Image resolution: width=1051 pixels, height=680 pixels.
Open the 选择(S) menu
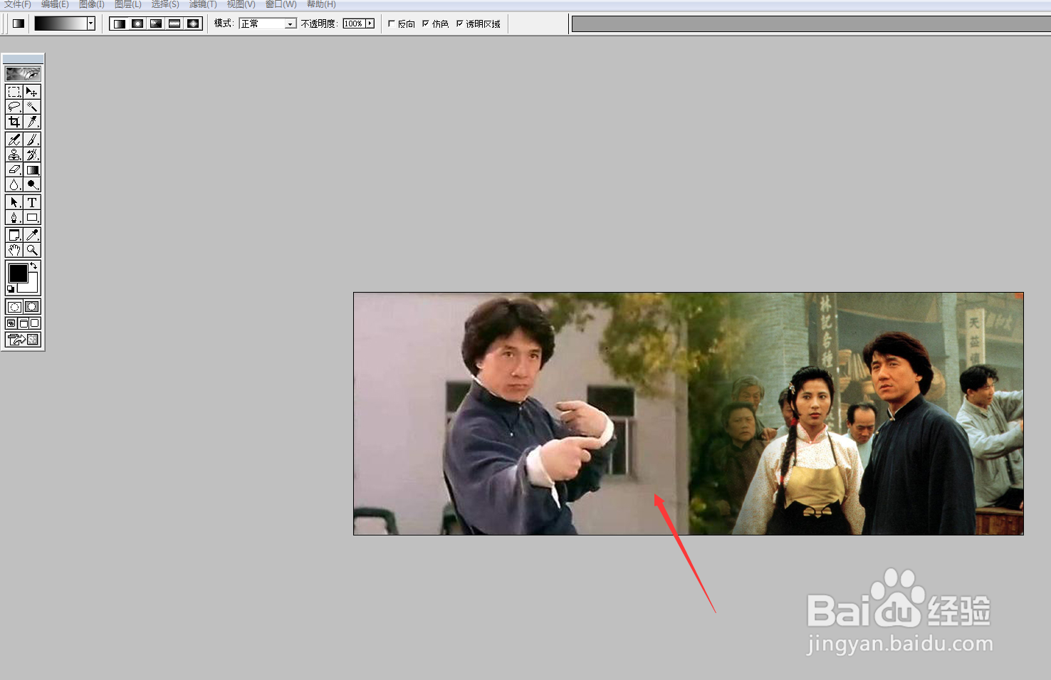(x=165, y=4)
